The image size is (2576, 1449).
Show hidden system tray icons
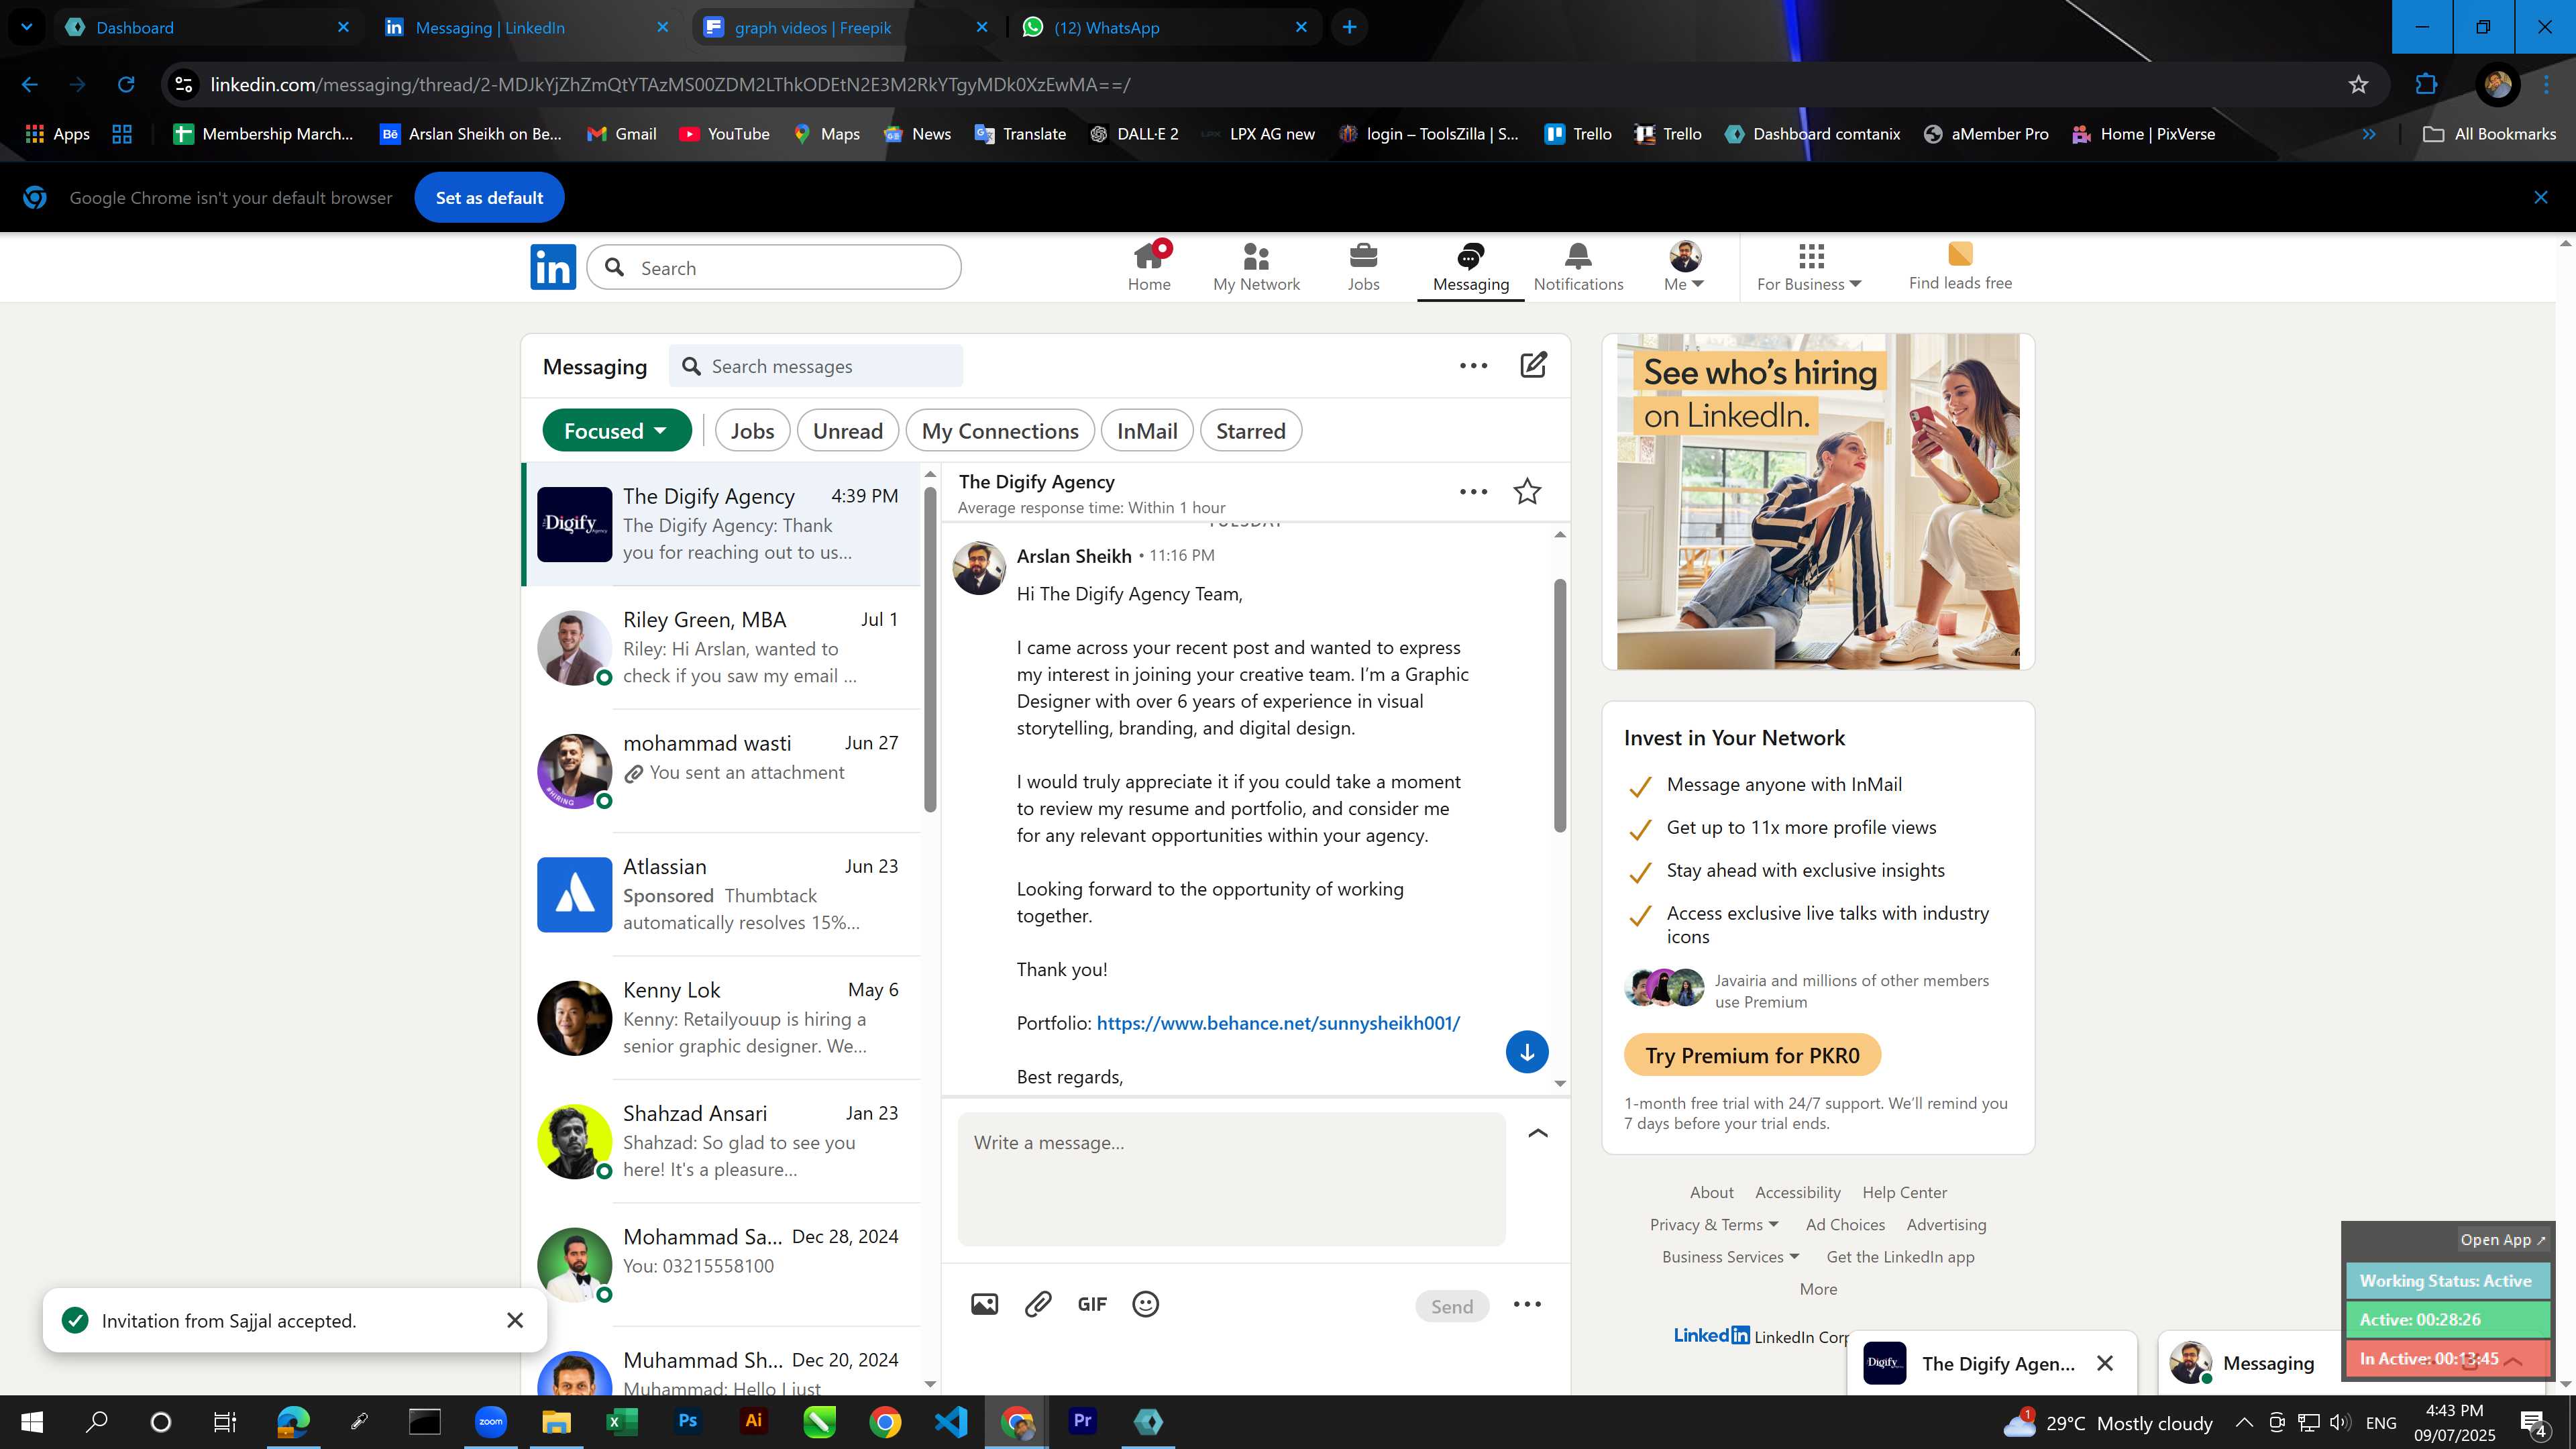coord(2243,1422)
